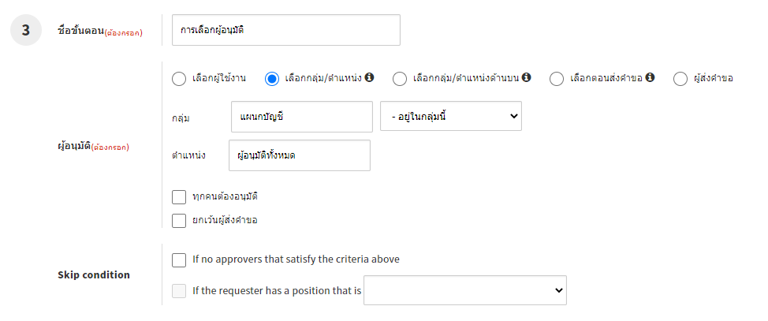Tick the ยกเว้นผู้ส่งคำขอ checkbox
Viewport: 768px width, 321px height.
(x=179, y=220)
